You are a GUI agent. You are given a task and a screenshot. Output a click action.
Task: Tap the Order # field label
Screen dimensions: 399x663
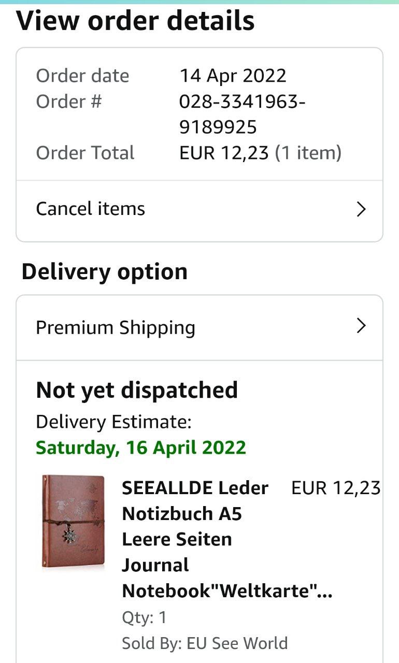pos(68,102)
